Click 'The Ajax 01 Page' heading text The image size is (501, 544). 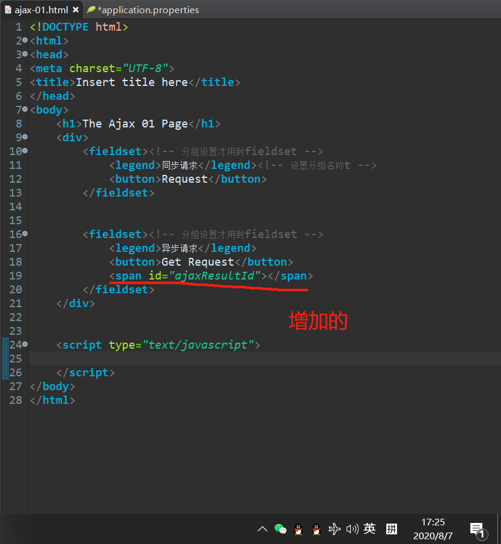pyautogui.click(x=135, y=123)
